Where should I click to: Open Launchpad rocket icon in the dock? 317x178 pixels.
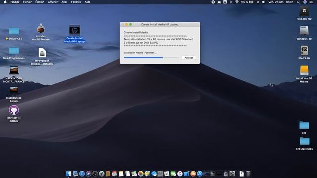[x=102, y=174]
